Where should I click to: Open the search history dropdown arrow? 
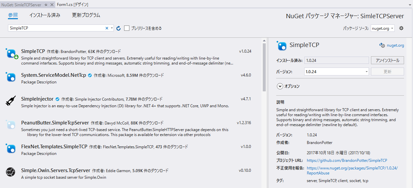(112, 28)
